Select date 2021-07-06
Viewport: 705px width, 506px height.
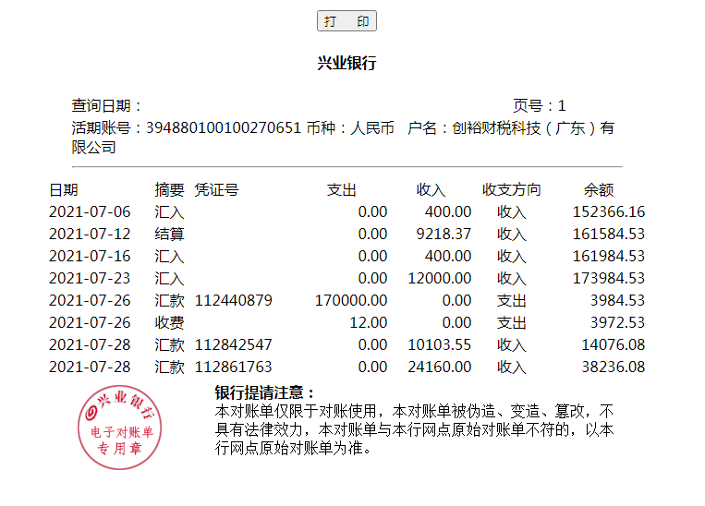pos(90,211)
